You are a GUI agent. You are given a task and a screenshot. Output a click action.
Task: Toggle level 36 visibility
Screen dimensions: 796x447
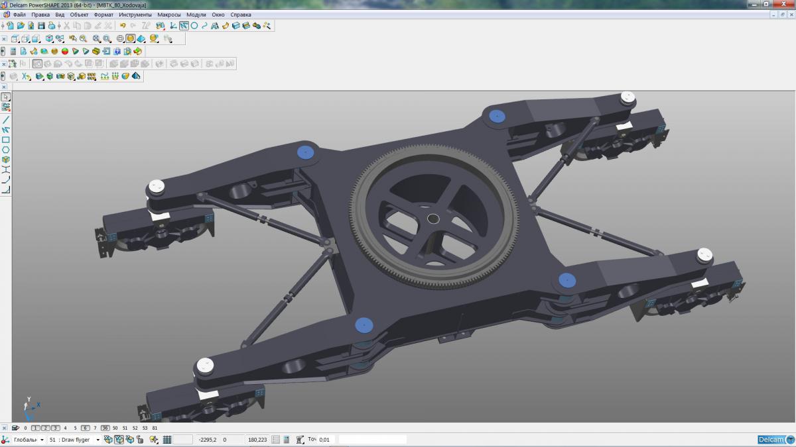click(105, 428)
